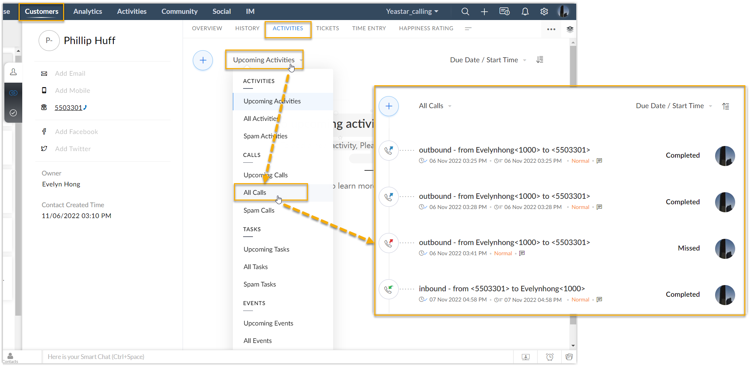Click the missed call icon in timeline
Image resolution: width=749 pixels, height=367 pixels.
[x=389, y=243]
